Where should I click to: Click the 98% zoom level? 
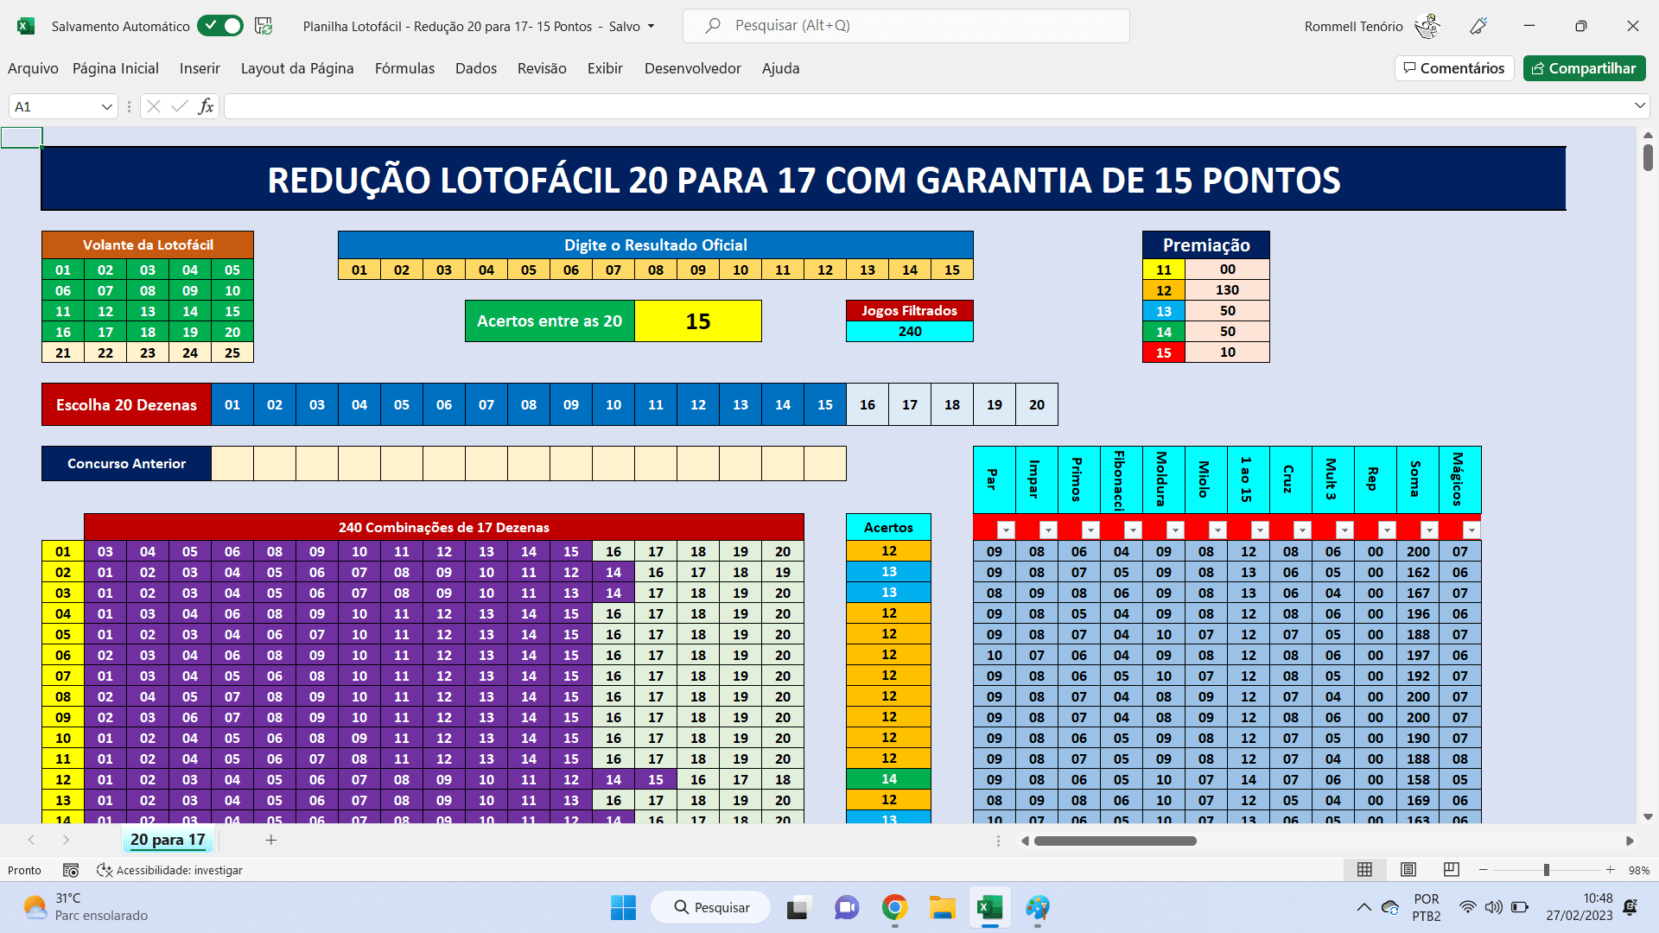coord(1639,870)
